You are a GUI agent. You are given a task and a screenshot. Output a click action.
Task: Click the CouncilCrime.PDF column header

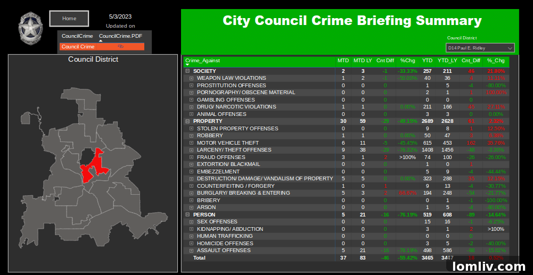[x=120, y=36]
